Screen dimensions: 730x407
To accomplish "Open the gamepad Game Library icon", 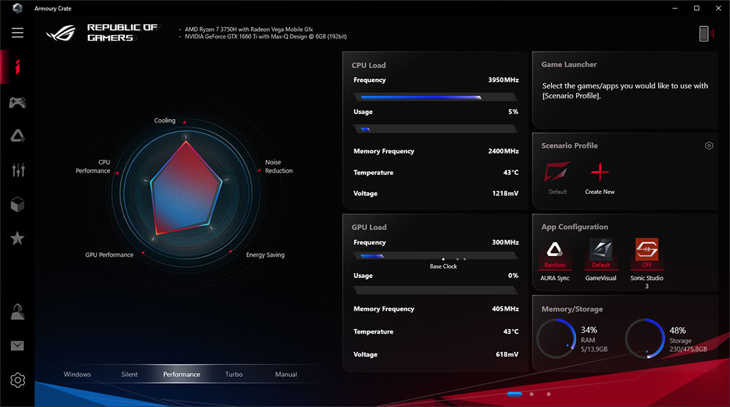I will coord(18,102).
